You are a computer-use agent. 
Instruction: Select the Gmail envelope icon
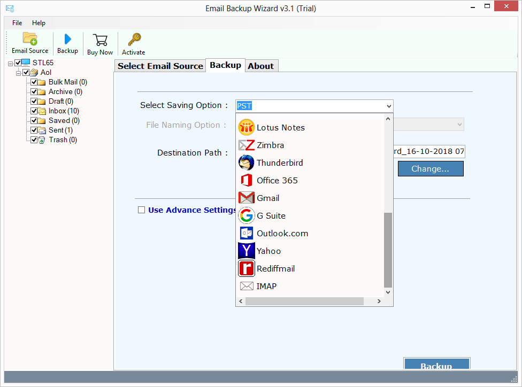click(x=247, y=198)
